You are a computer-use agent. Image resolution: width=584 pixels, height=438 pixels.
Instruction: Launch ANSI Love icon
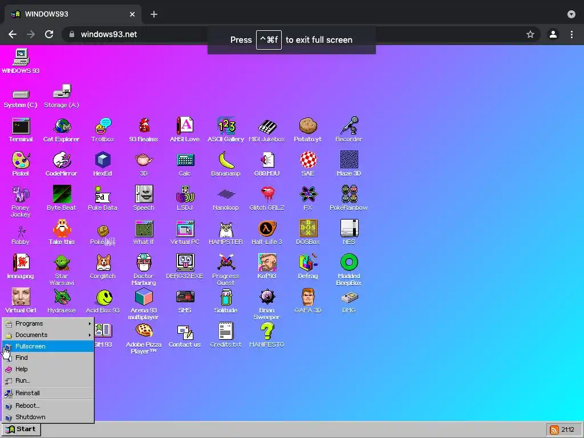coord(185,130)
